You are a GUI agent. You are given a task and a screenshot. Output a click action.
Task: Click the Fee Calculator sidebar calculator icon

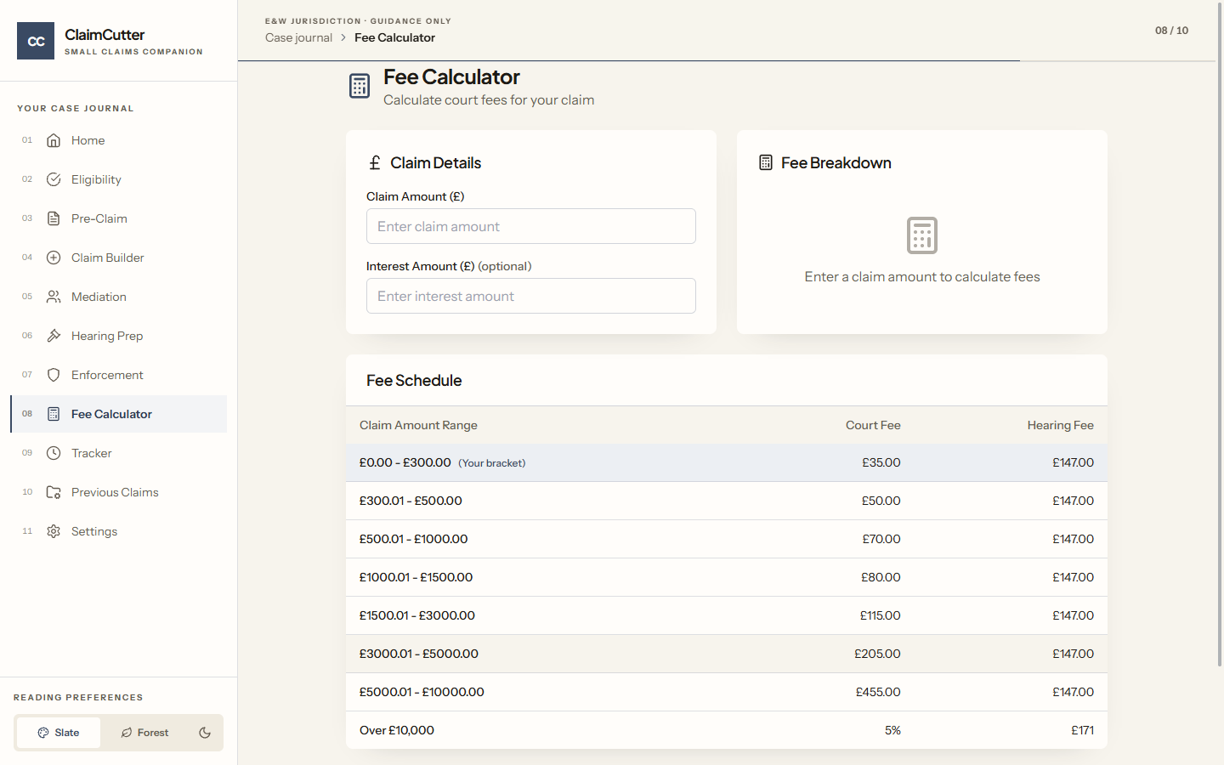tap(54, 414)
